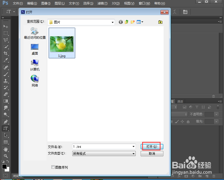Open the character and paragraph panel icon
The image size is (224, 180).
(185, 12)
